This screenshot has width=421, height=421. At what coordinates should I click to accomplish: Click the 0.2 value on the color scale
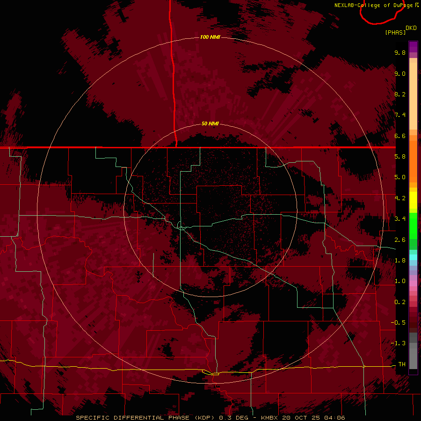(x=400, y=302)
